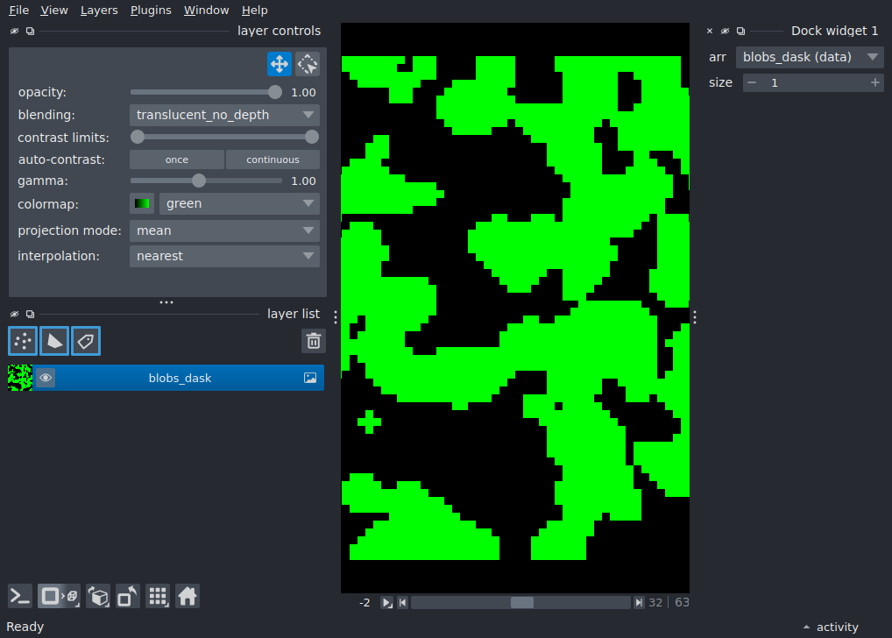Add a new labels layer
This screenshot has width=892, height=638.
pyautogui.click(x=86, y=341)
